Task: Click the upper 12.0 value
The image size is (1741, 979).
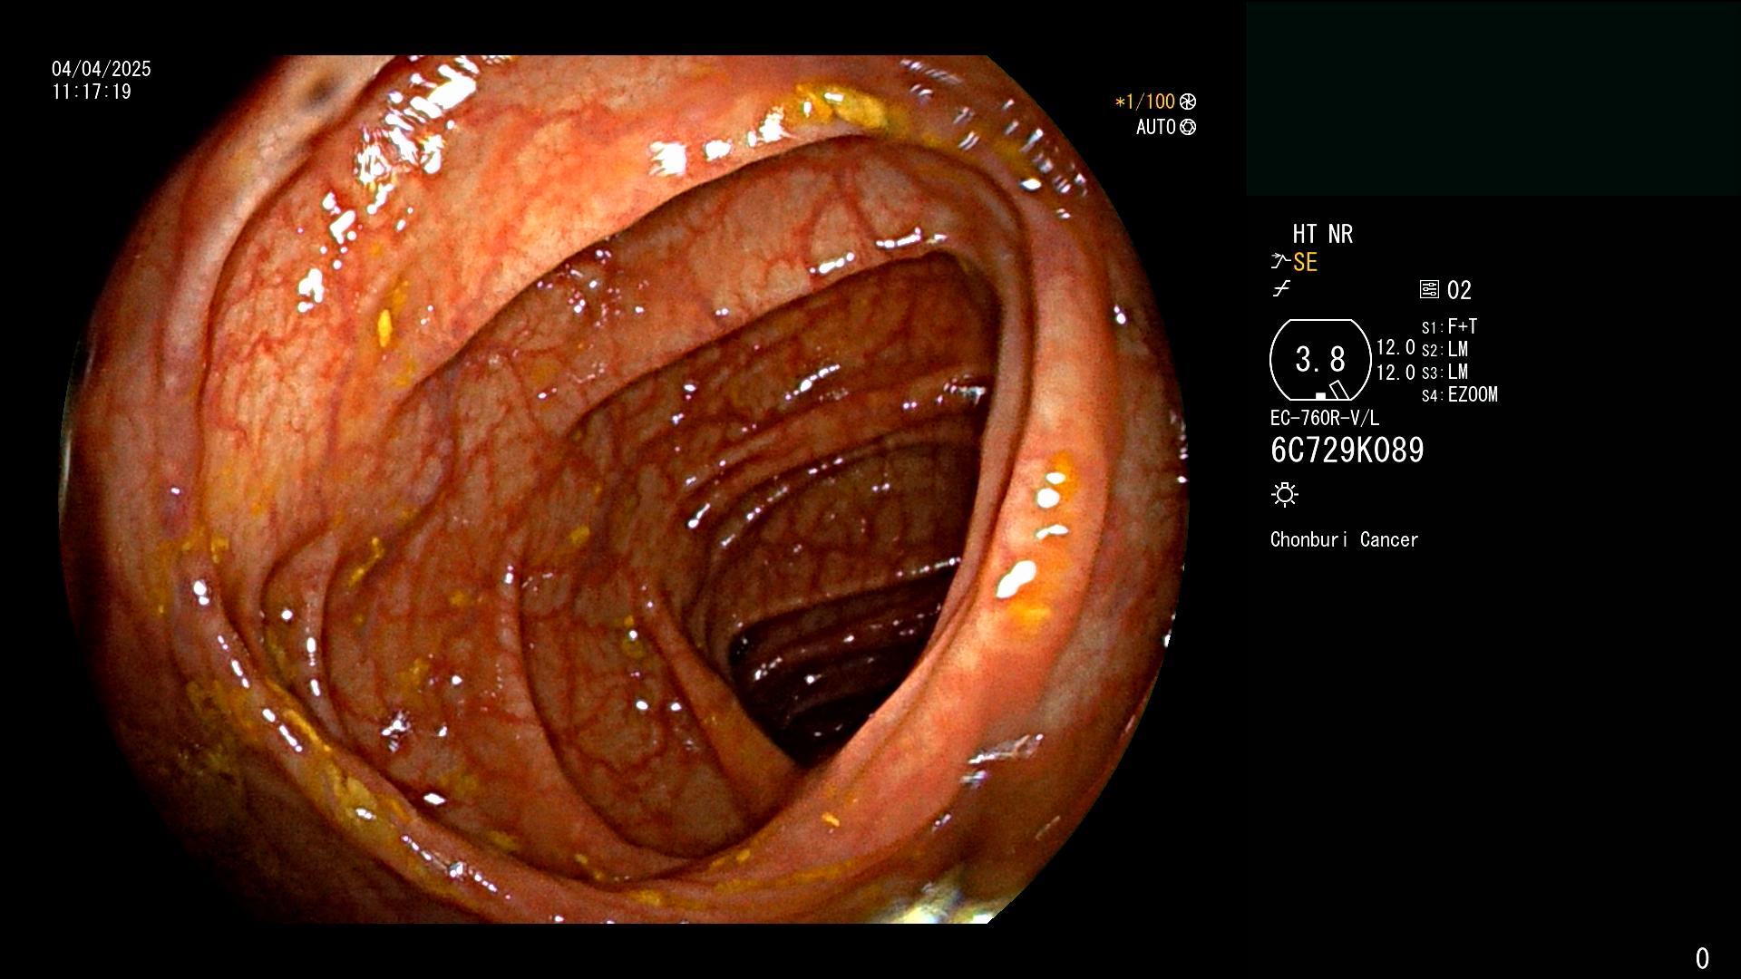Action: (1396, 347)
